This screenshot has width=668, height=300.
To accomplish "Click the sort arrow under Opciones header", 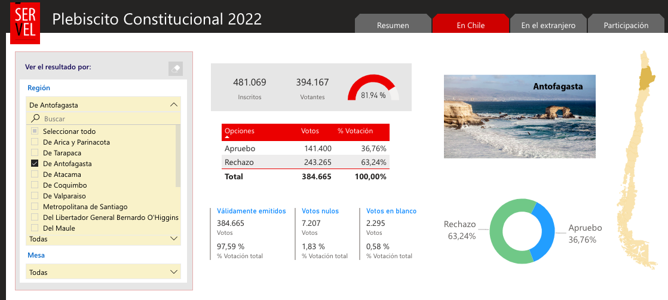I will [x=227, y=137].
